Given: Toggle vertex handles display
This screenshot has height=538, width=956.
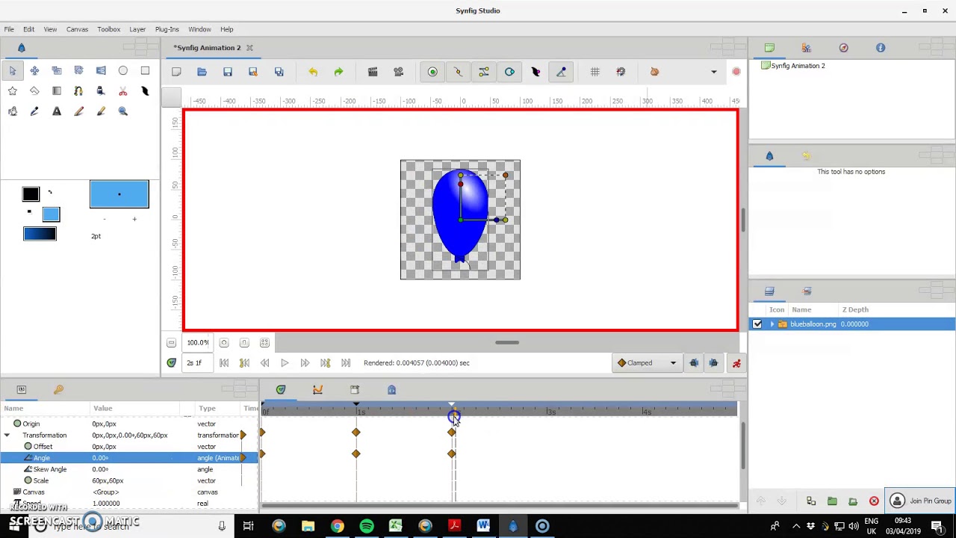Looking at the screenshot, I should click(458, 72).
